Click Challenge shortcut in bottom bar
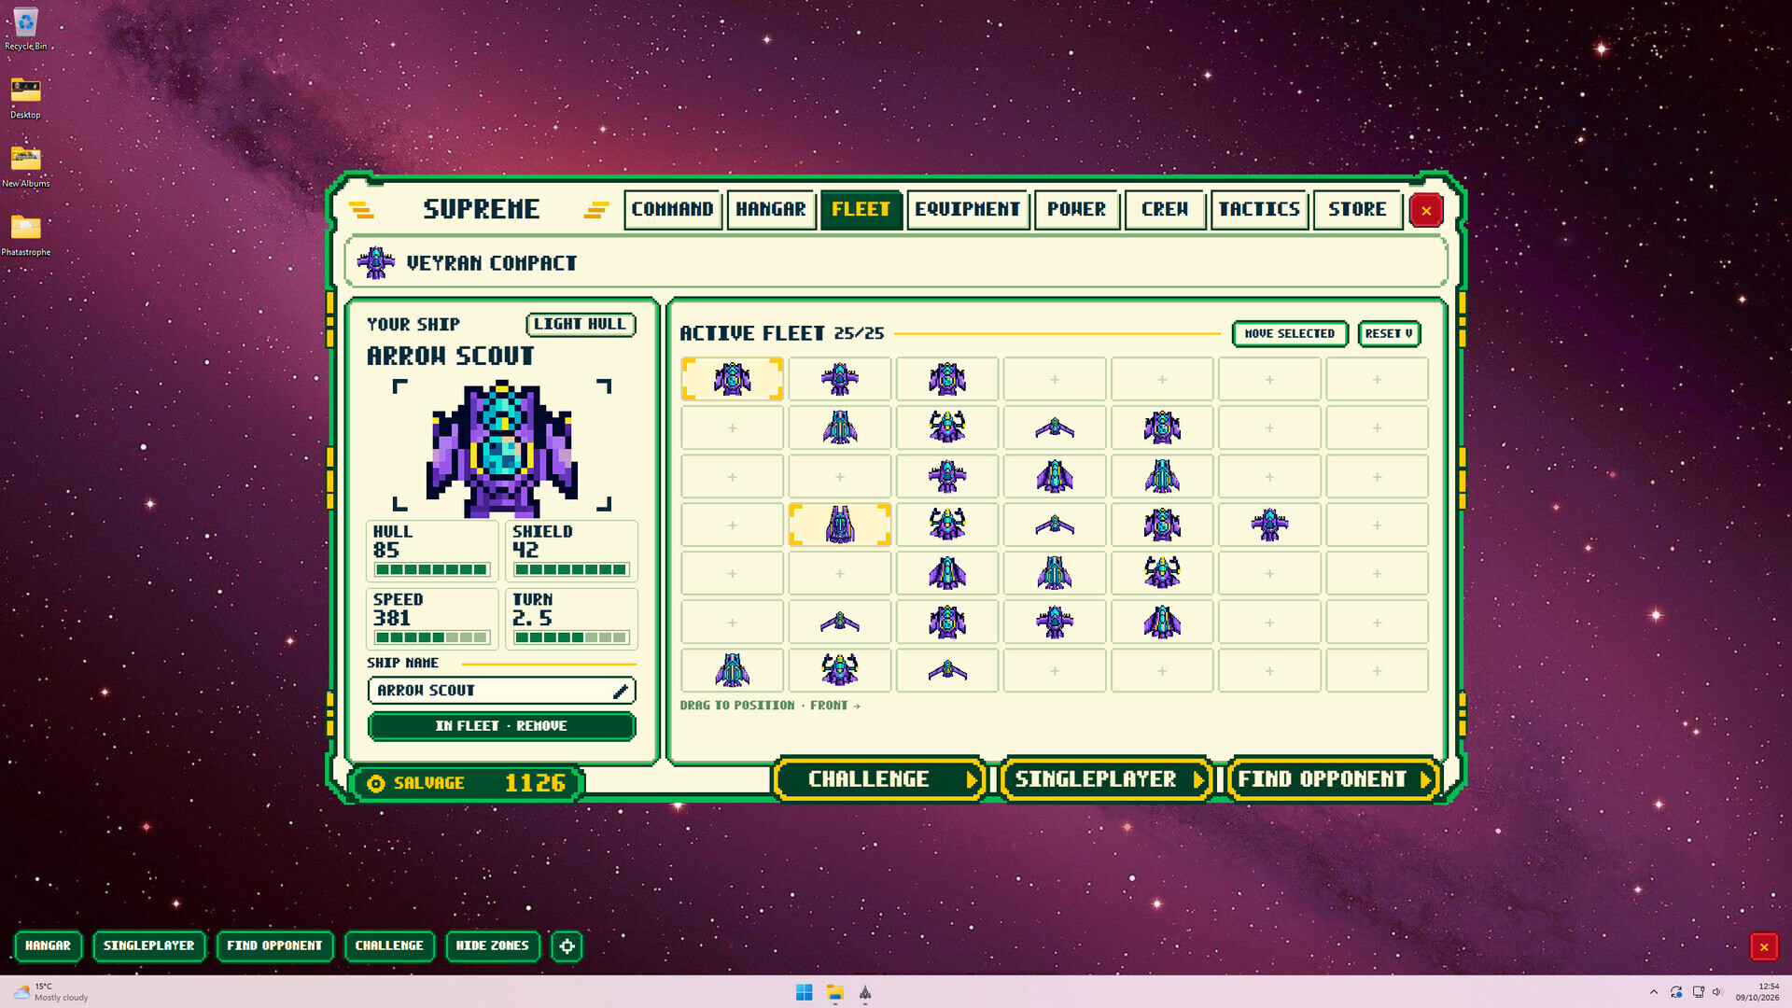 [x=389, y=945]
